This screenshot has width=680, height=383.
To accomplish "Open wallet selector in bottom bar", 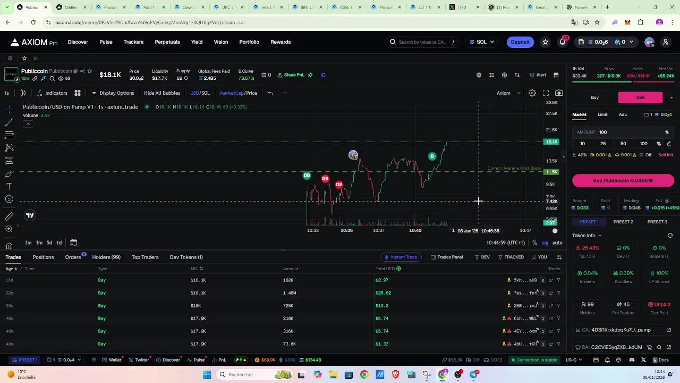I will point(64,360).
